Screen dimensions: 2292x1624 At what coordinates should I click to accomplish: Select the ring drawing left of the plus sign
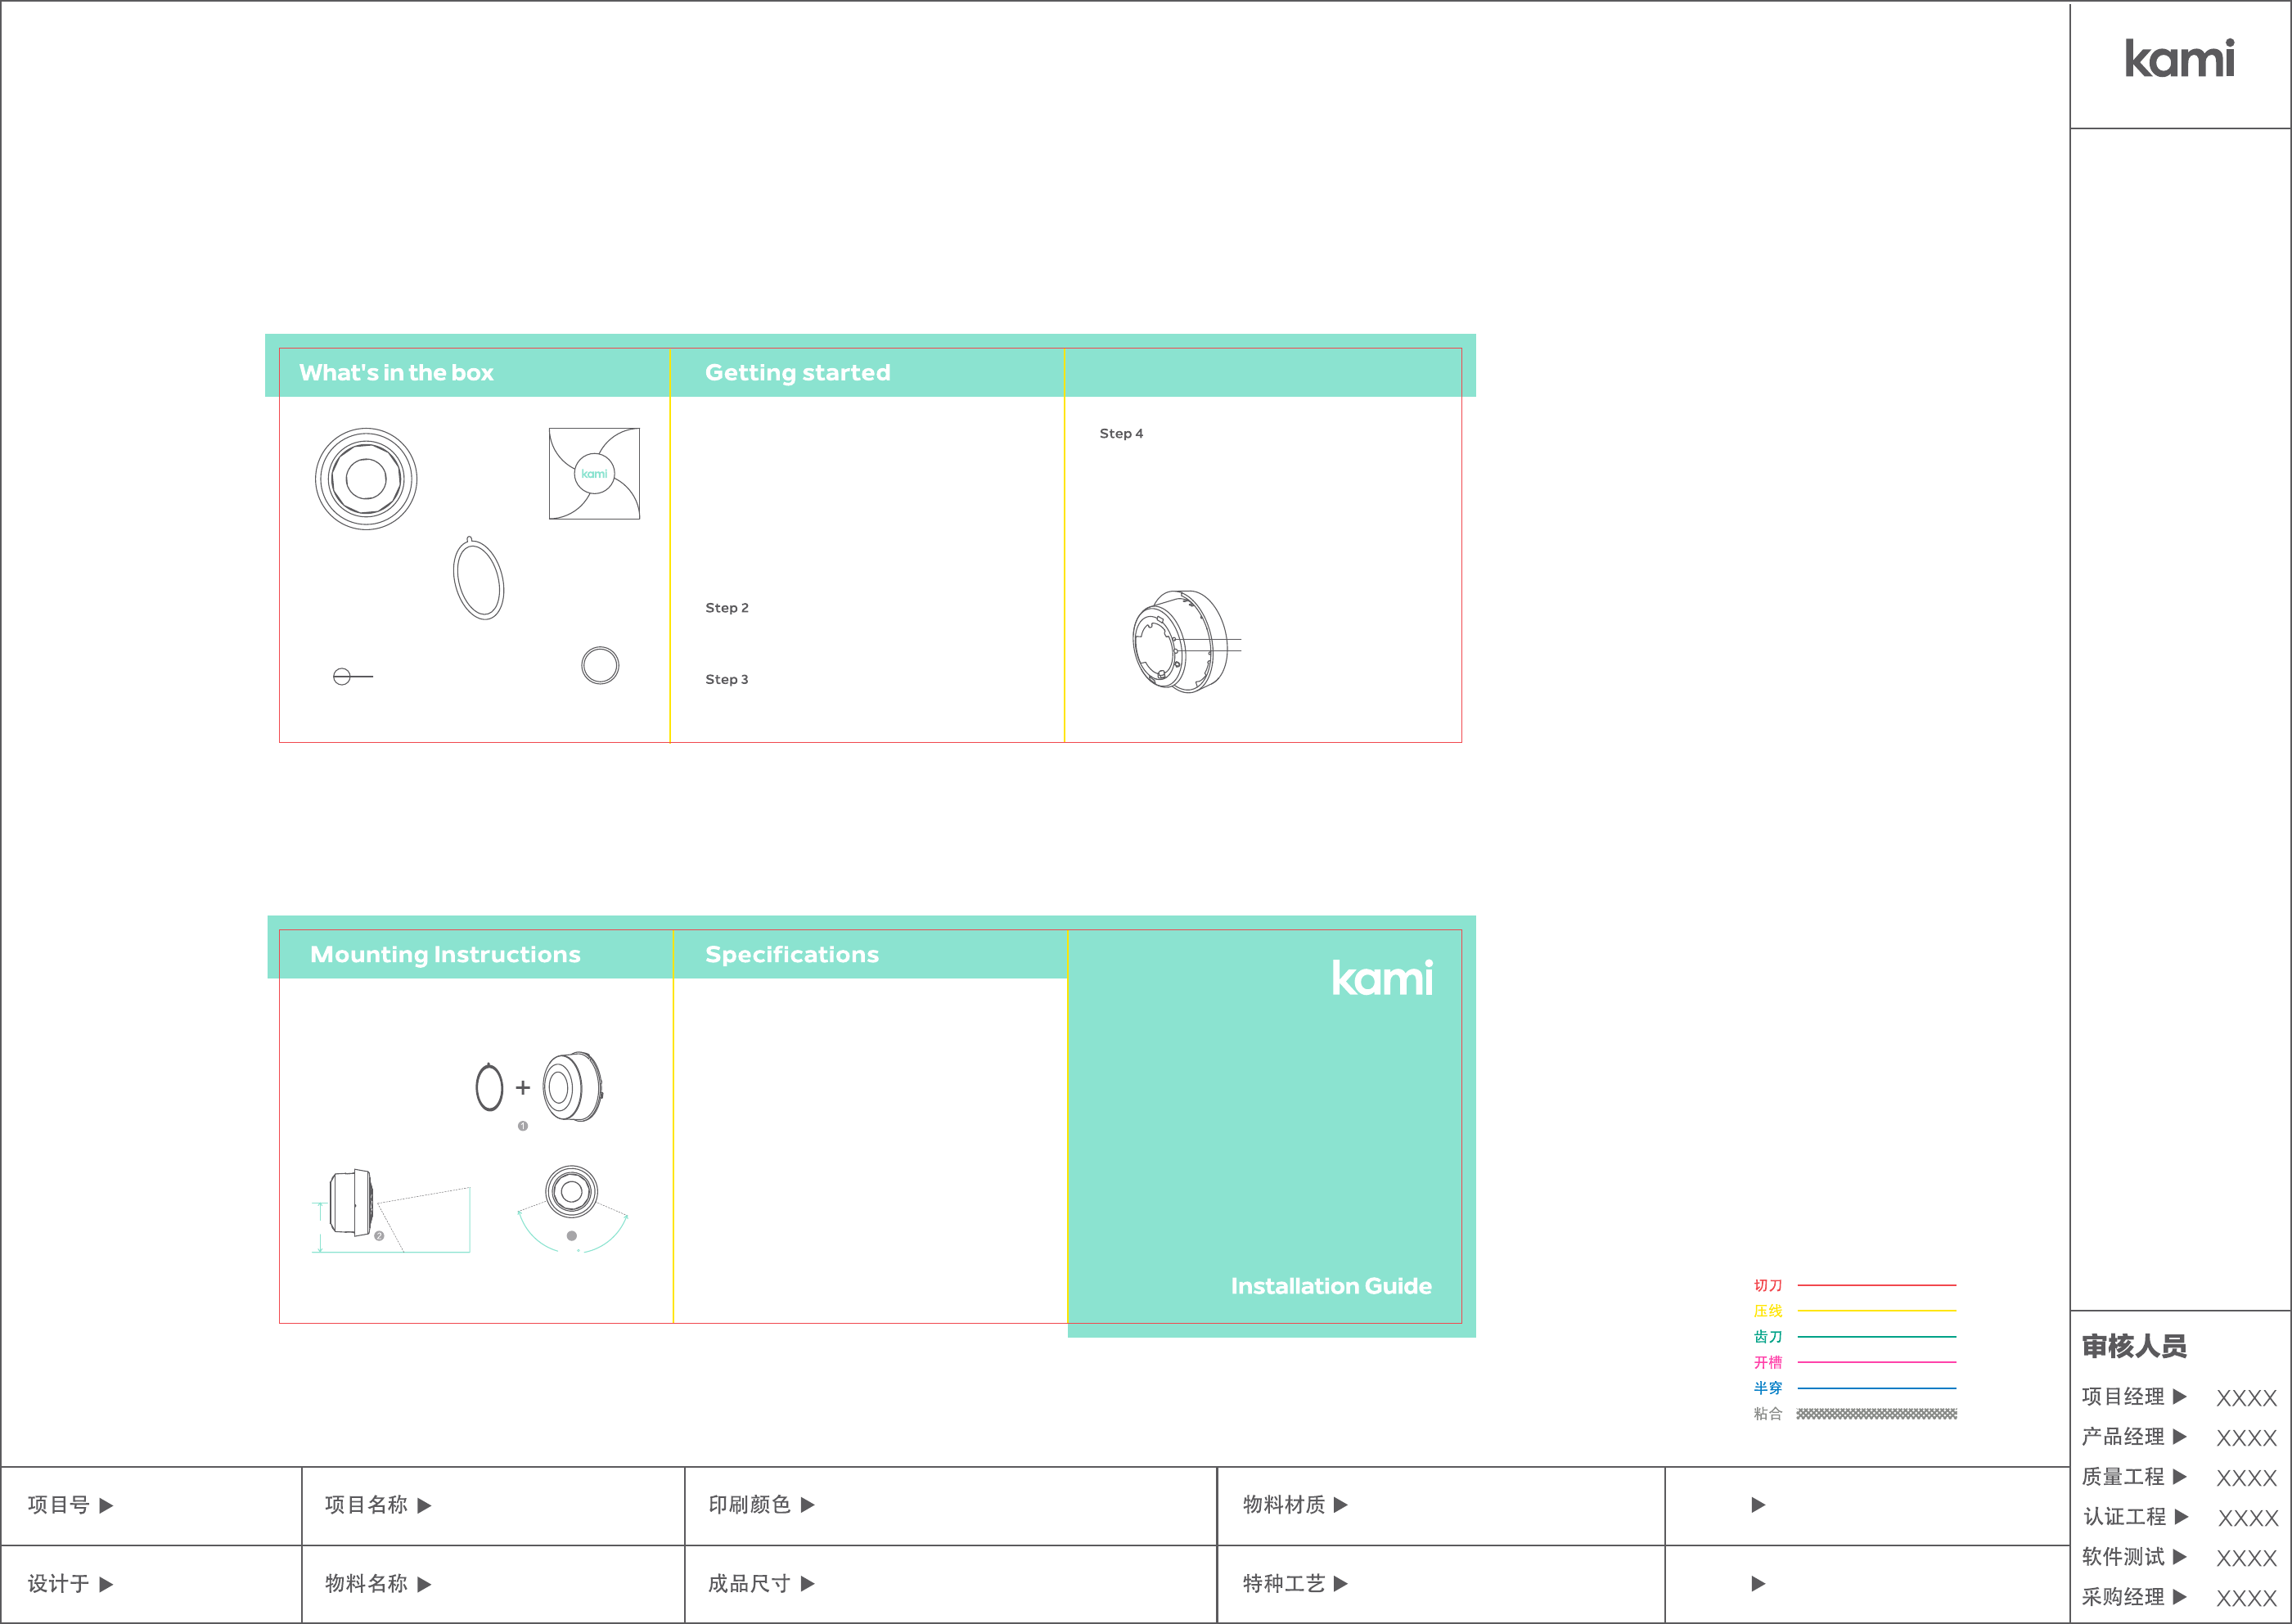coord(489,1087)
